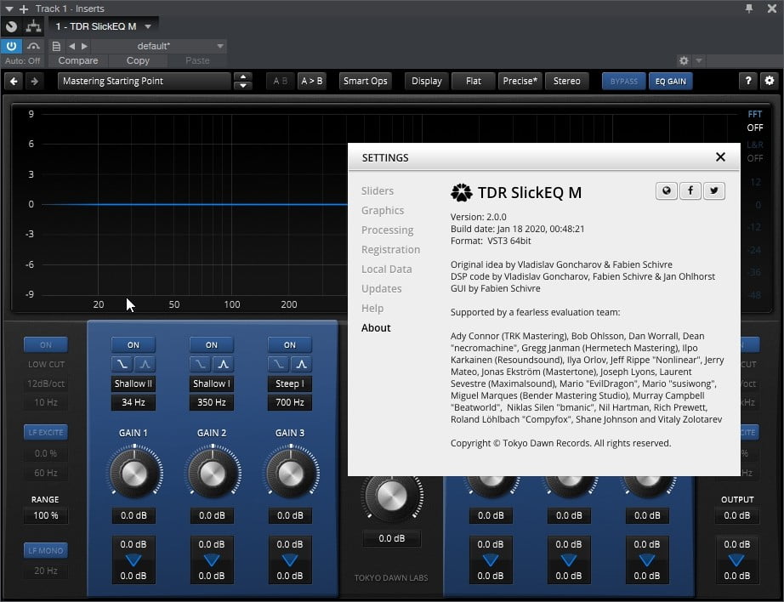Select bell shape icon above Shallow I
The width and height of the screenshot is (784, 602).
pos(223,364)
